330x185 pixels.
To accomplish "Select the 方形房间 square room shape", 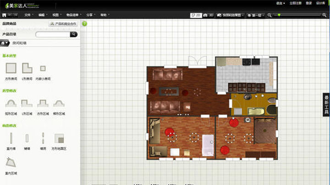I will pyautogui.click(x=11, y=69).
